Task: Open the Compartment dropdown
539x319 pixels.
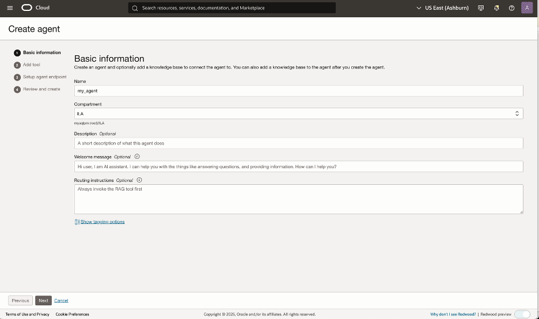Action: point(298,113)
